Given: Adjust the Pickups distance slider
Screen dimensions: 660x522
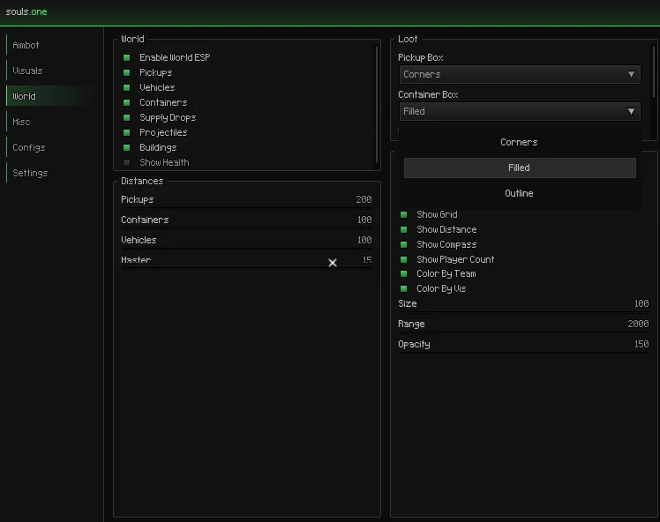Looking at the screenshot, I should pyautogui.click(x=247, y=208).
